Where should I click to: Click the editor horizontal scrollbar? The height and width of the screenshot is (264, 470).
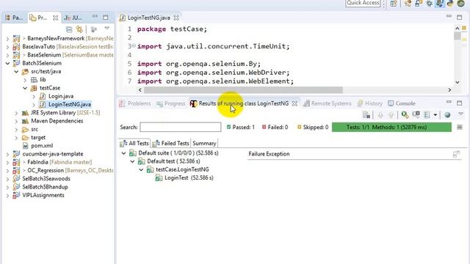[x=243, y=89]
